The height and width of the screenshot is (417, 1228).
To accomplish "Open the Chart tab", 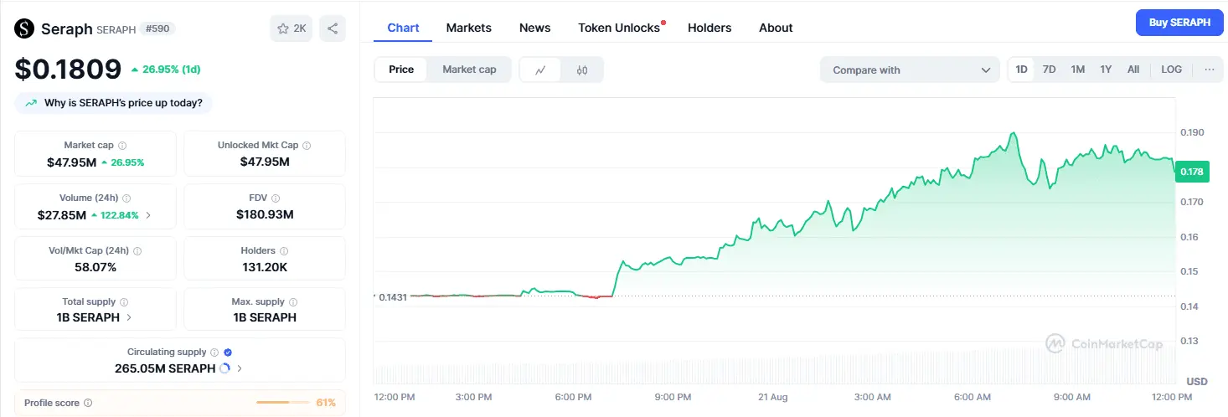I will click(x=403, y=28).
